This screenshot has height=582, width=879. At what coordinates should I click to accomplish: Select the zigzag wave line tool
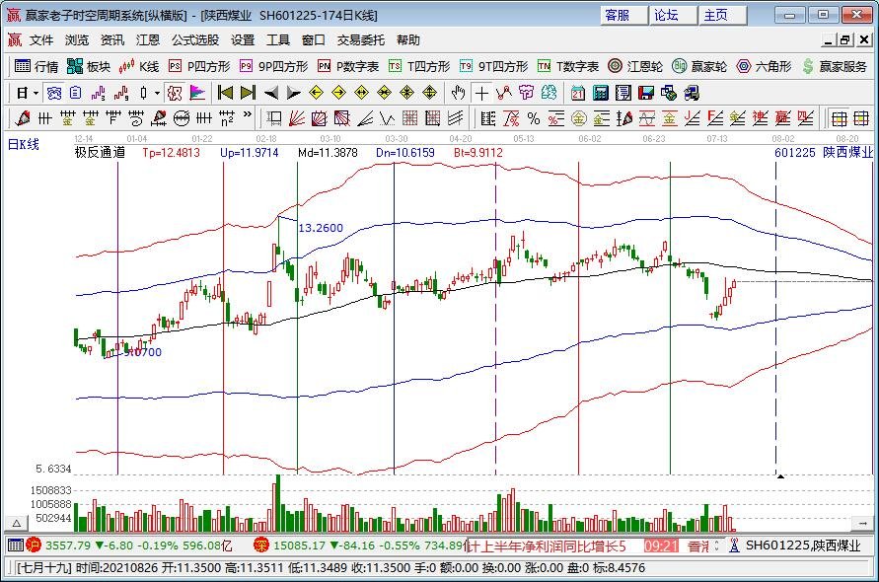(x=387, y=118)
